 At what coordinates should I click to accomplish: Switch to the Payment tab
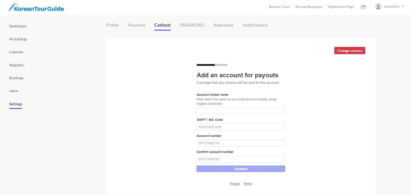(136, 25)
